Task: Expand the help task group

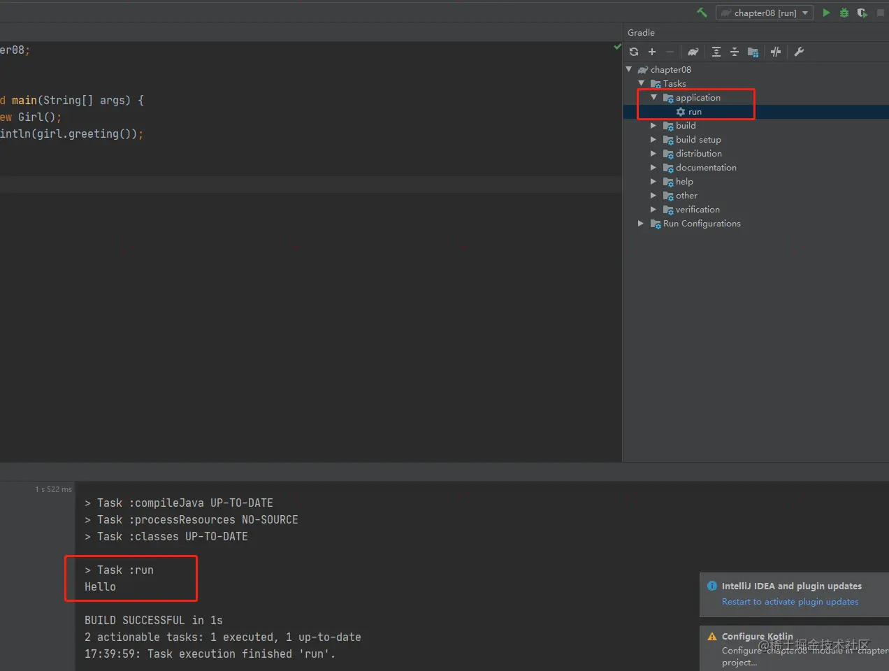Action: click(x=653, y=182)
